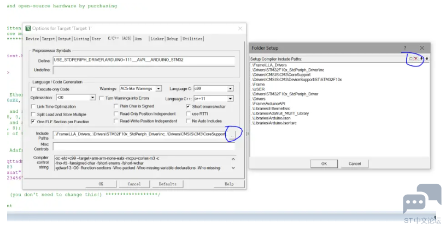Toggle Short enums/wchar checkbox
Screen dimensions: 446x229
click(189, 106)
